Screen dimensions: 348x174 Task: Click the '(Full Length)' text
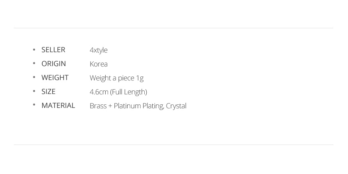[x=129, y=92]
